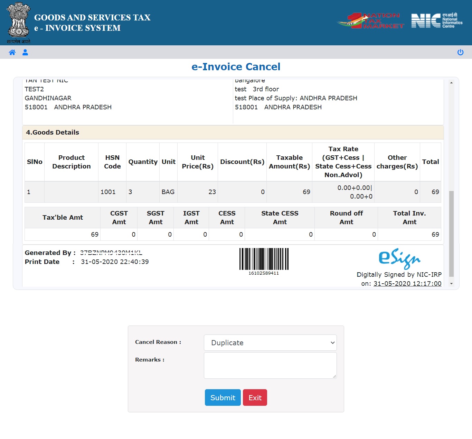472x439 pixels.
Task: Click the 'Taxable Amount(Rs)' column header
Action: [290, 162]
